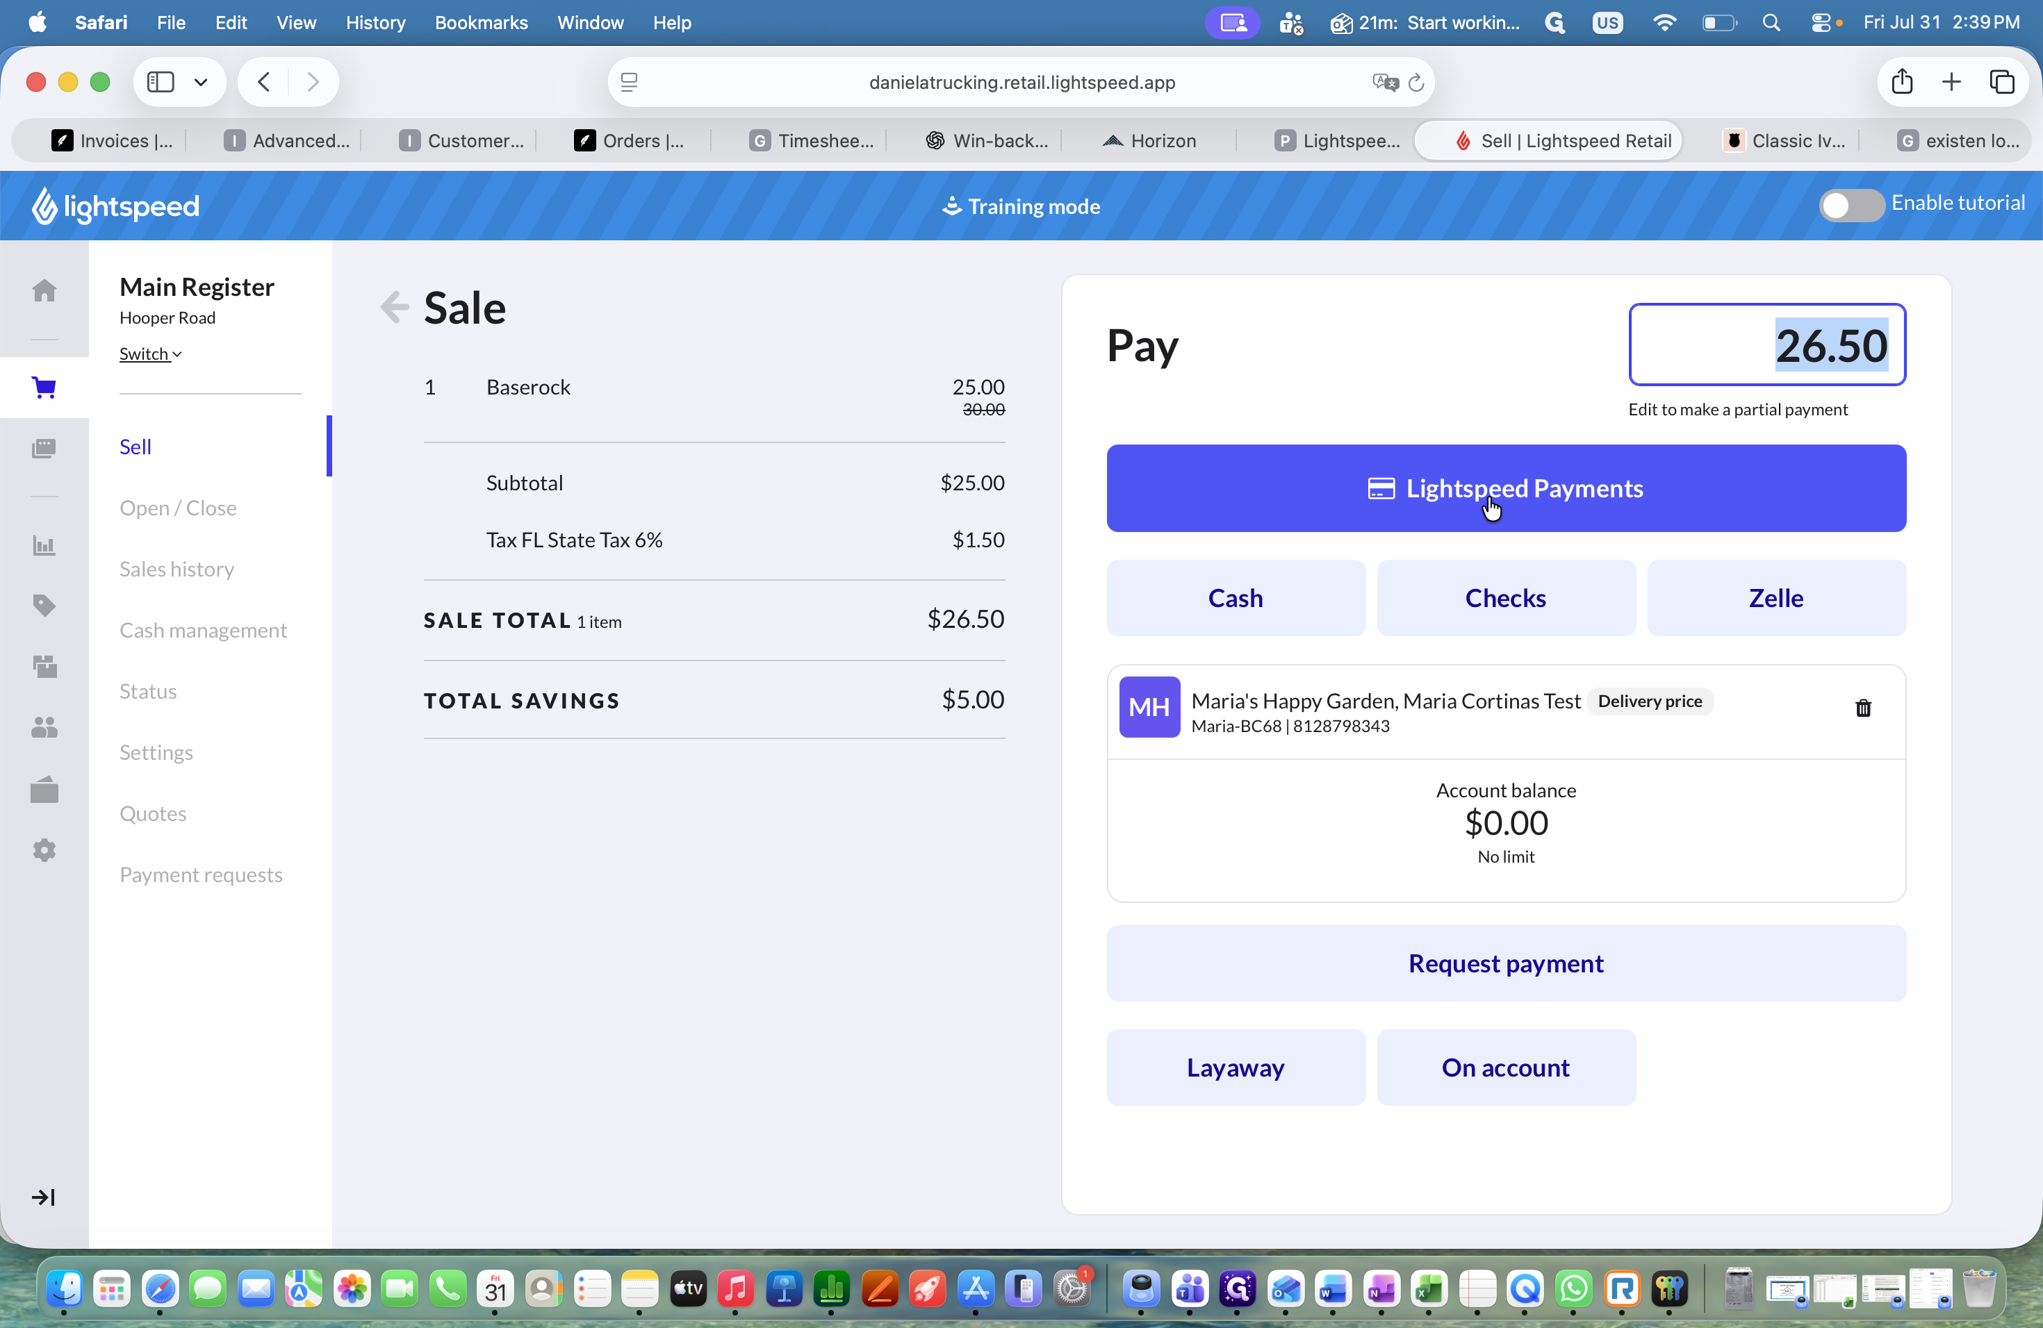Open the Wi-Fi status menu
Screen dimensions: 2043x1328
coord(1664,23)
